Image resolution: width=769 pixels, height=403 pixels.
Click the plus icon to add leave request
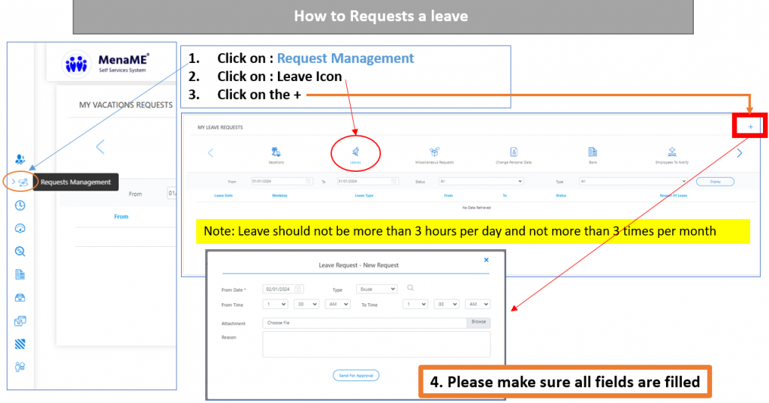[750, 127]
